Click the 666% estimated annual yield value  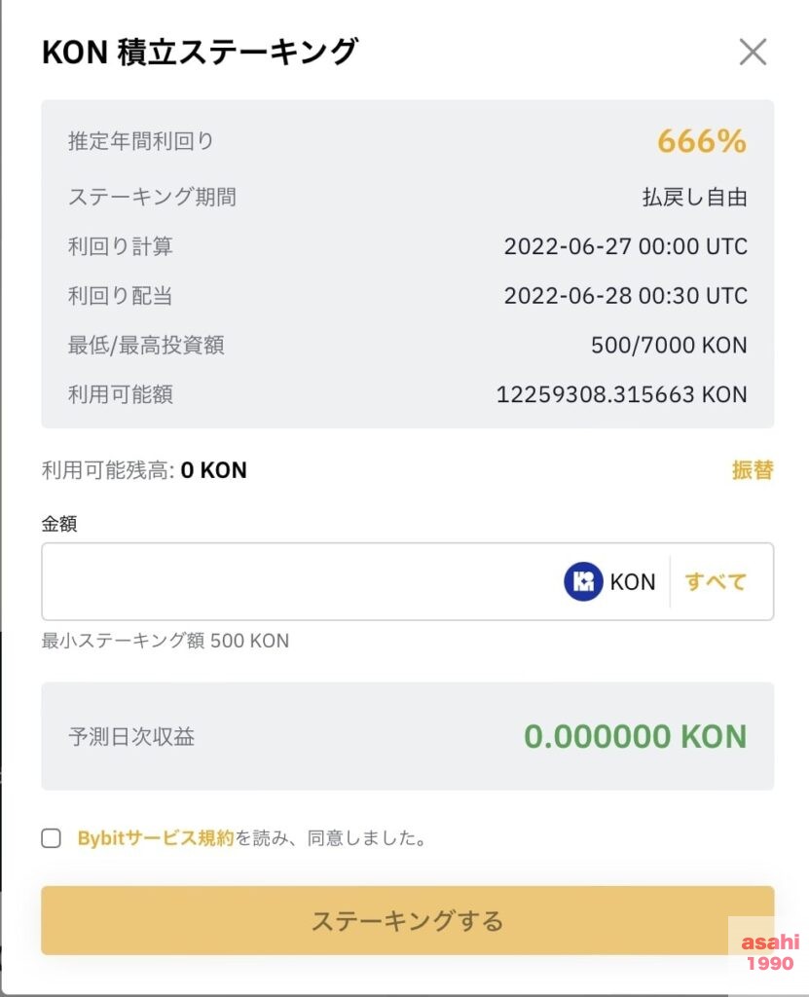[x=701, y=142]
